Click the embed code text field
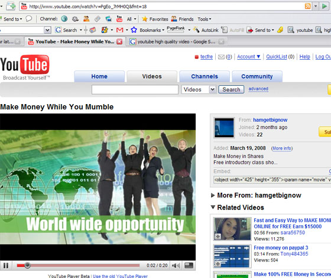 tap(272, 180)
